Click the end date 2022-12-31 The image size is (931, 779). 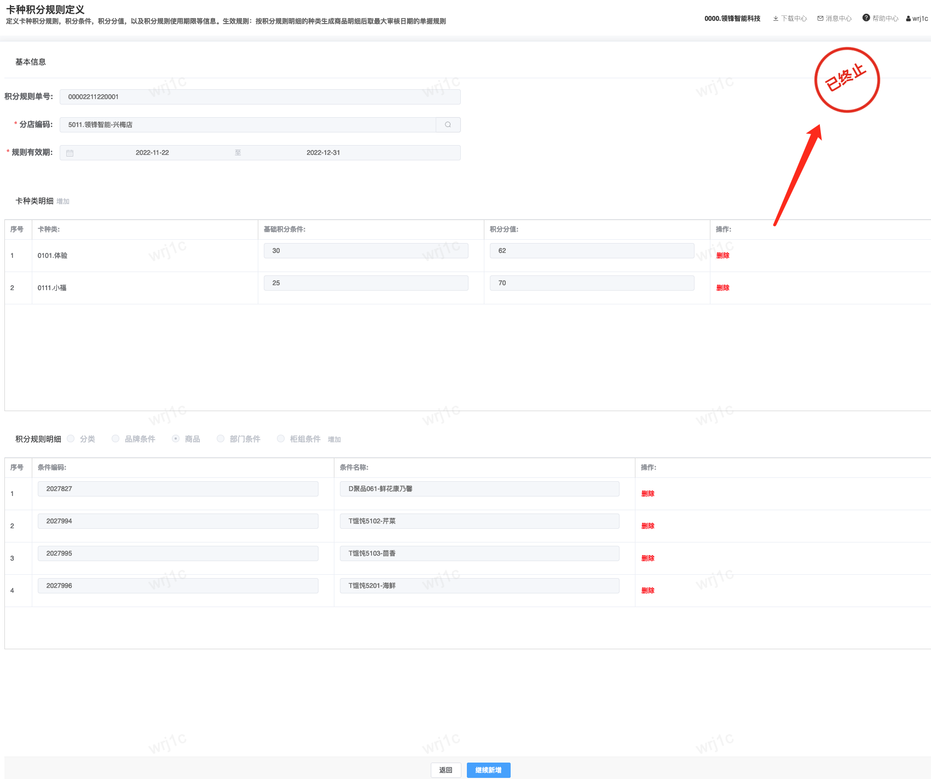tap(323, 153)
